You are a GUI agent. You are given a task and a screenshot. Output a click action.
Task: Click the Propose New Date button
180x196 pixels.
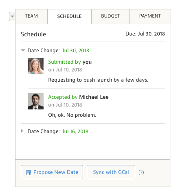[x=52, y=172]
